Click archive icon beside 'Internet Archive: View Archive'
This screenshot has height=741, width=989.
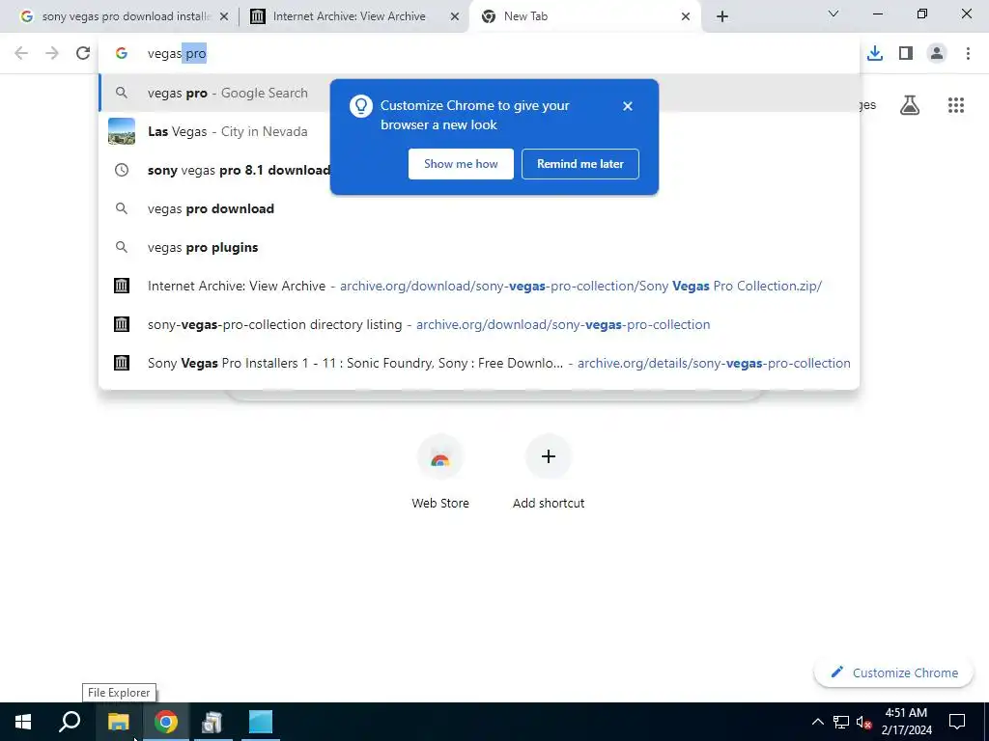tap(122, 286)
